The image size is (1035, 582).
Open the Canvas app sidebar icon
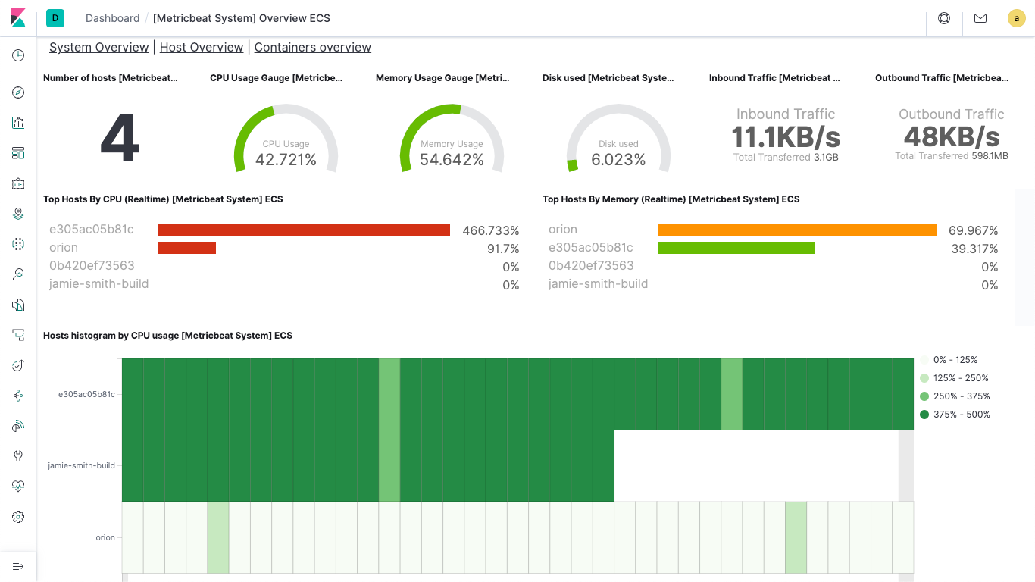click(18, 183)
